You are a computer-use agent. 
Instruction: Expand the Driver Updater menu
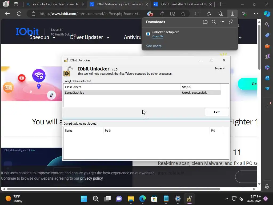pyautogui.click(x=90, y=37)
